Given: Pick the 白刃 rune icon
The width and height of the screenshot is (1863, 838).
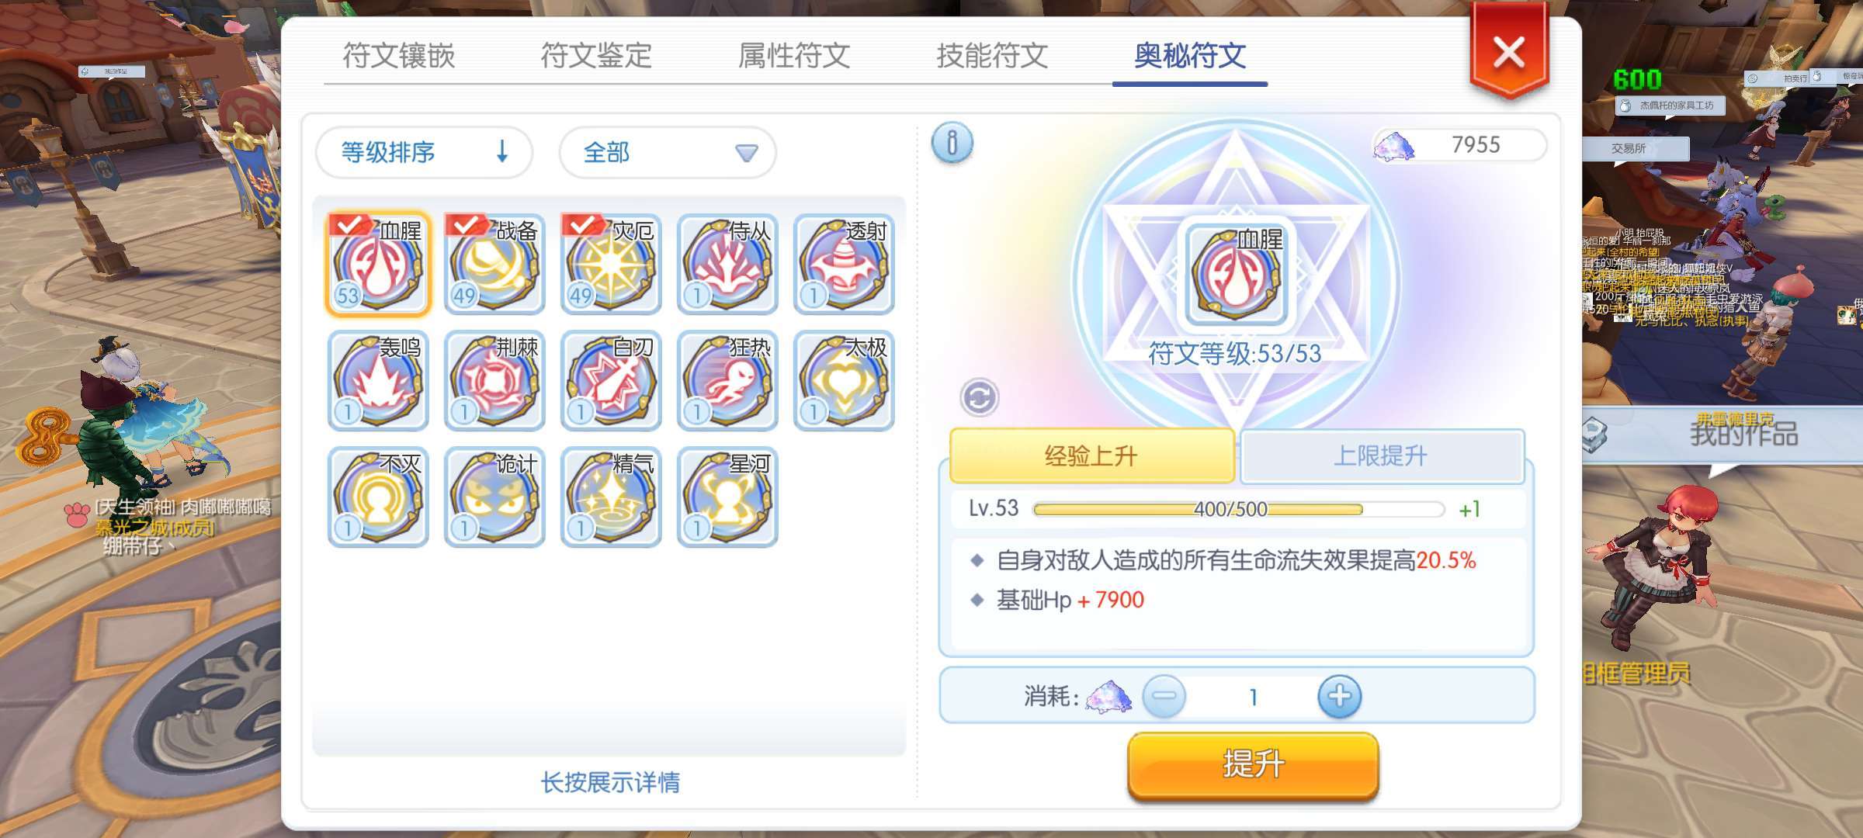Looking at the screenshot, I should [611, 380].
